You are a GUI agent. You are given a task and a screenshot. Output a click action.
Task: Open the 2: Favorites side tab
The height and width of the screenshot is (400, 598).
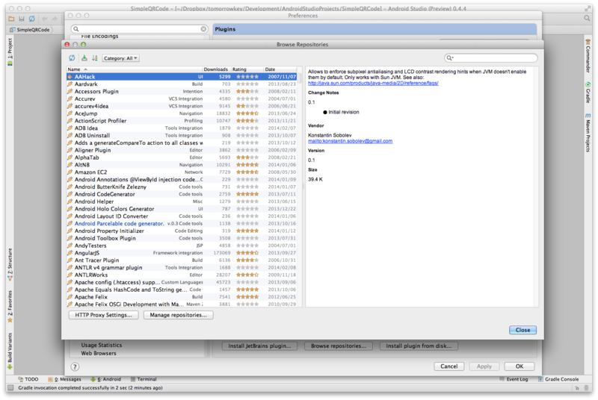click(x=10, y=307)
